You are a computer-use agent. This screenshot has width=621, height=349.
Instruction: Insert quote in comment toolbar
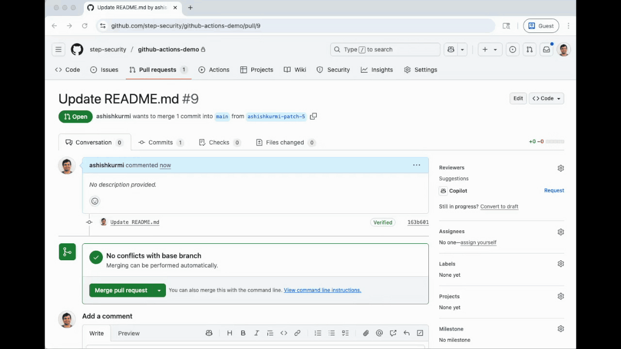[x=270, y=333]
